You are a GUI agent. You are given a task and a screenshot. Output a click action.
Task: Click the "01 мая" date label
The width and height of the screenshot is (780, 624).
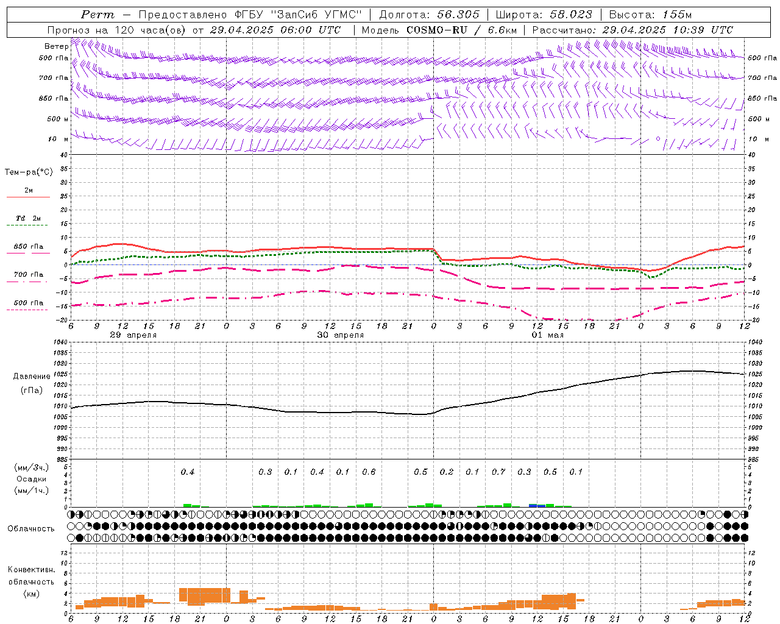coord(548,335)
